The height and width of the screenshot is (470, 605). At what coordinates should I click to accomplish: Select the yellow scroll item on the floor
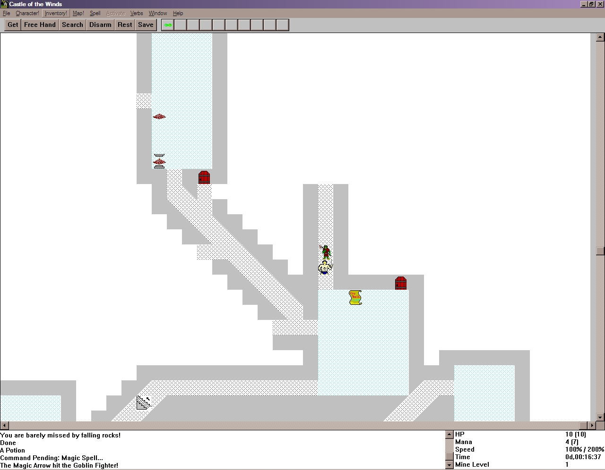pos(355,297)
